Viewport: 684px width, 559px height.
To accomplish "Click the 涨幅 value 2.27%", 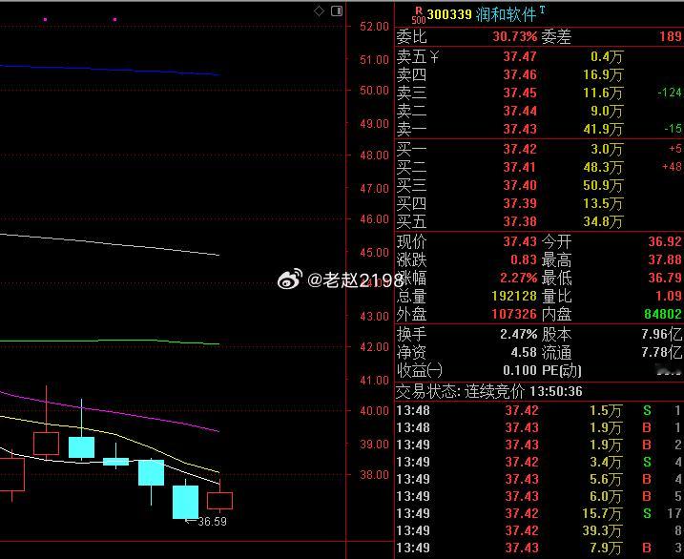I will (x=518, y=278).
